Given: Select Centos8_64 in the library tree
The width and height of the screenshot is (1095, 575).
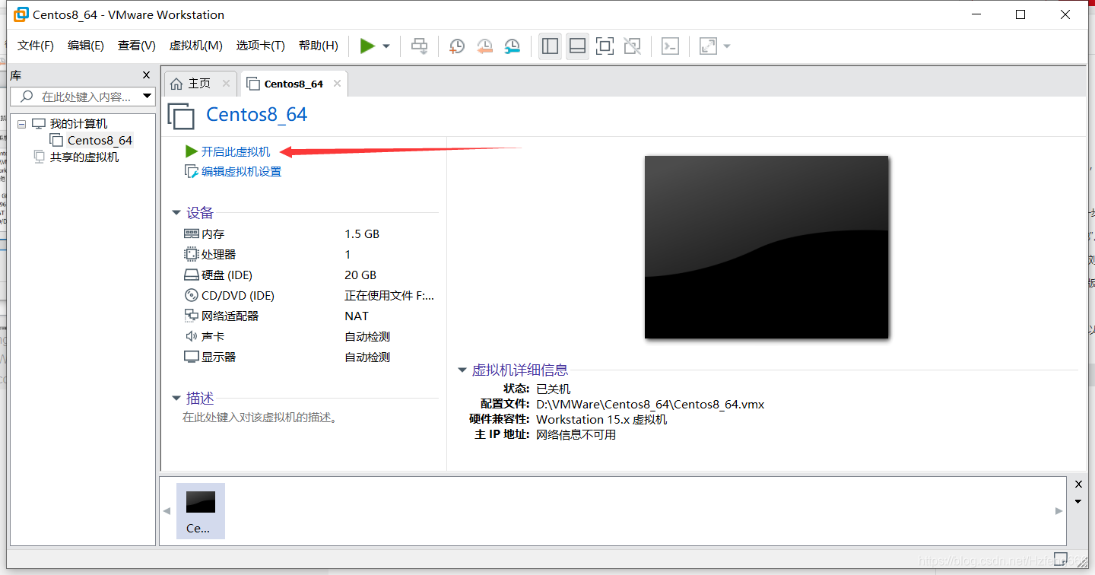Looking at the screenshot, I should pos(100,141).
